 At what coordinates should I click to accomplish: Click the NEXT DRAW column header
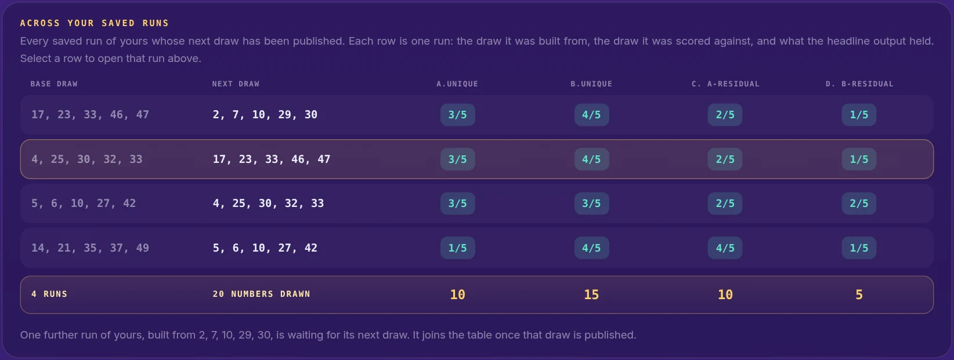point(236,84)
